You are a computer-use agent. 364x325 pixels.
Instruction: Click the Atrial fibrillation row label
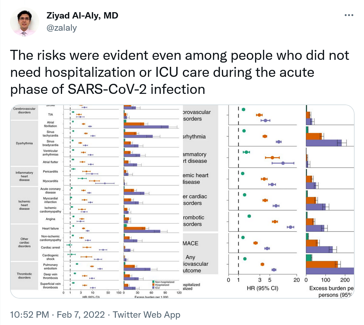click(x=51, y=124)
